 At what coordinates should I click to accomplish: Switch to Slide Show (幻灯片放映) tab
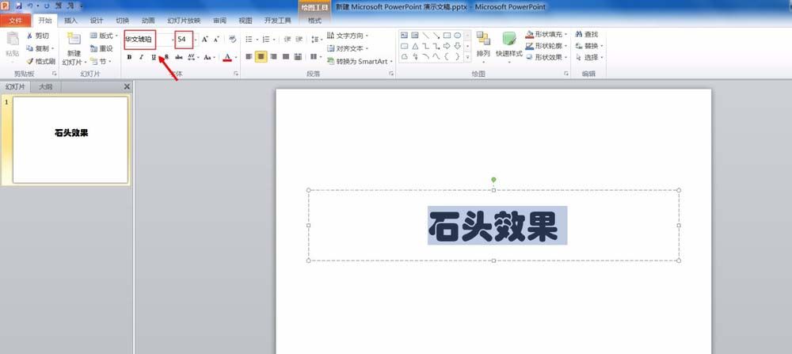click(x=184, y=21)
